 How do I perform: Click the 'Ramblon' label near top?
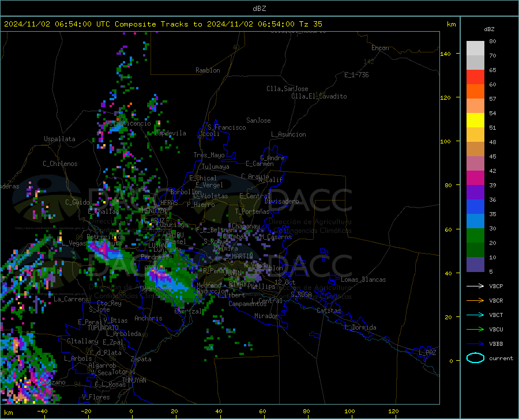208,70
